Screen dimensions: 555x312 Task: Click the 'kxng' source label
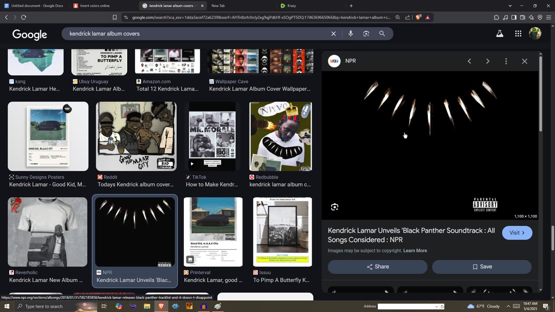click(x=20, y=81)
